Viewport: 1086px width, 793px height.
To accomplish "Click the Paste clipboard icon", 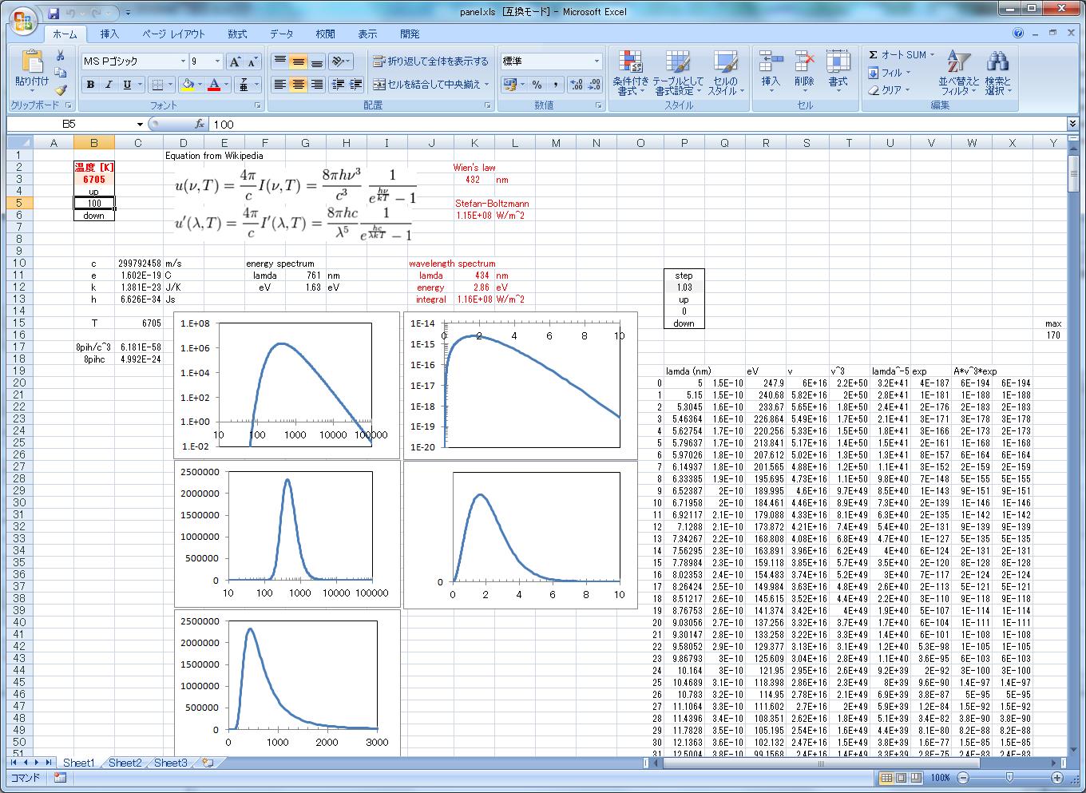I will [32, 64].
